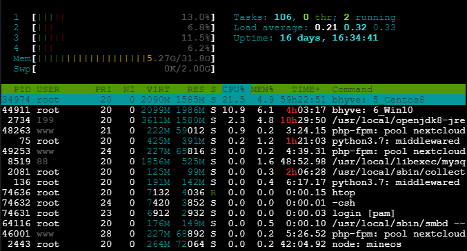Viewport: 467px width, 251px height.
Task: Sort by the USER column header
Action: pyautogui.click(x=48, y=89)
